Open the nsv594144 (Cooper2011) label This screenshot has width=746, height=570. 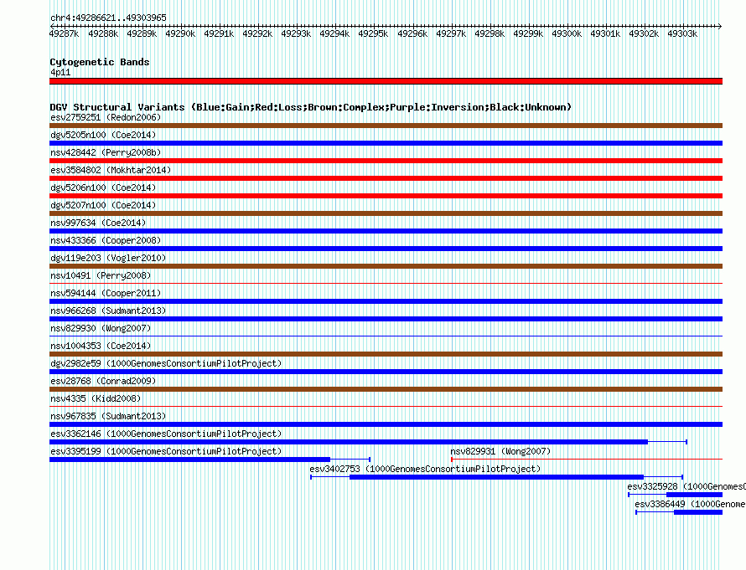106,293
